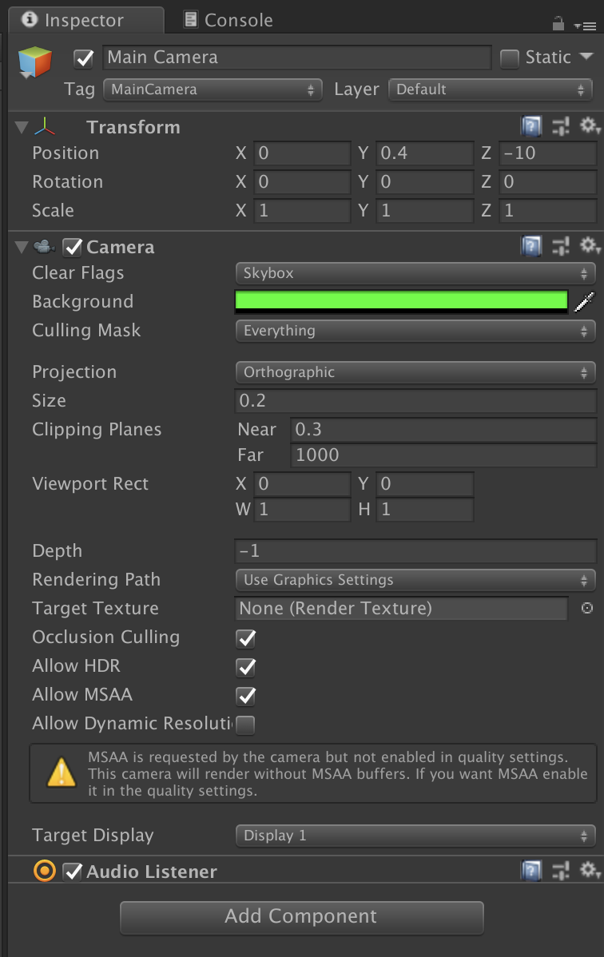This screenshot has height=957, width=604.
Task: Toggle the Allow HDR checkbox
Action: 246,667
